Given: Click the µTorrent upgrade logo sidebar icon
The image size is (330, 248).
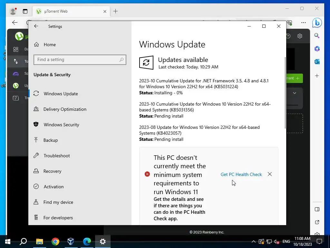Looking at the screenshot, I should (x=16, y=86).
